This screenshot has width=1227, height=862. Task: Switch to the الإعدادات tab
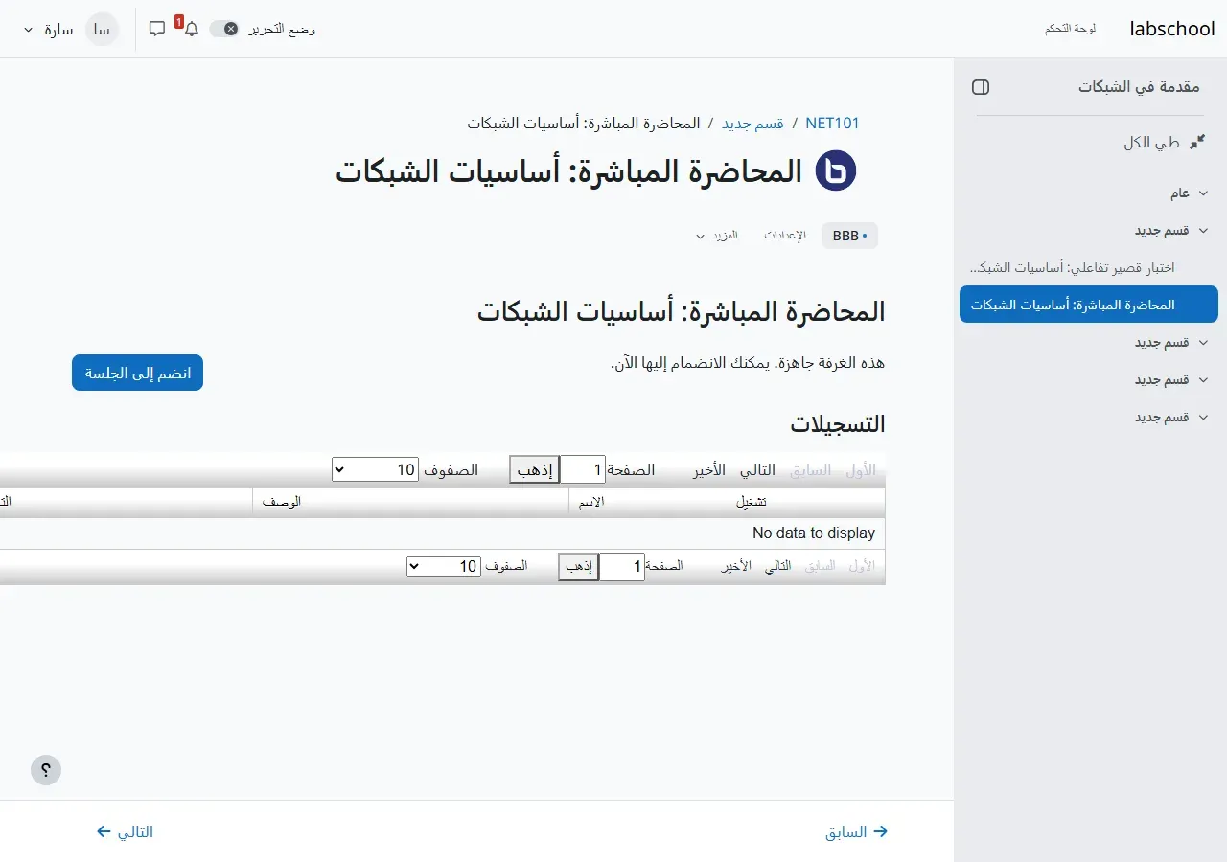[x=785, y=236]
